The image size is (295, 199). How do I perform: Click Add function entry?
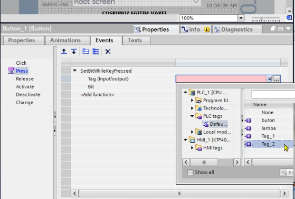(x=97, y=94)
